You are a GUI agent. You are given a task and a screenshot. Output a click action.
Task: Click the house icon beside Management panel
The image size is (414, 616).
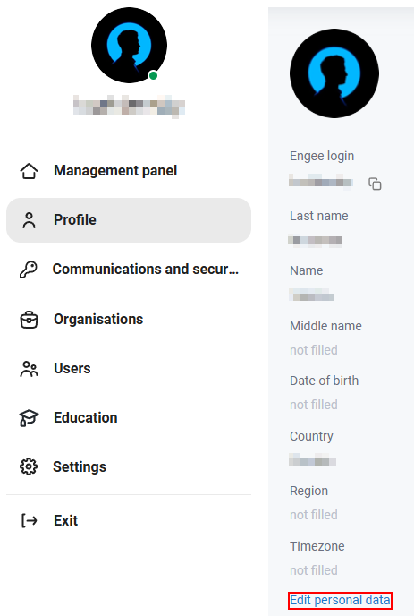[29, 171]
